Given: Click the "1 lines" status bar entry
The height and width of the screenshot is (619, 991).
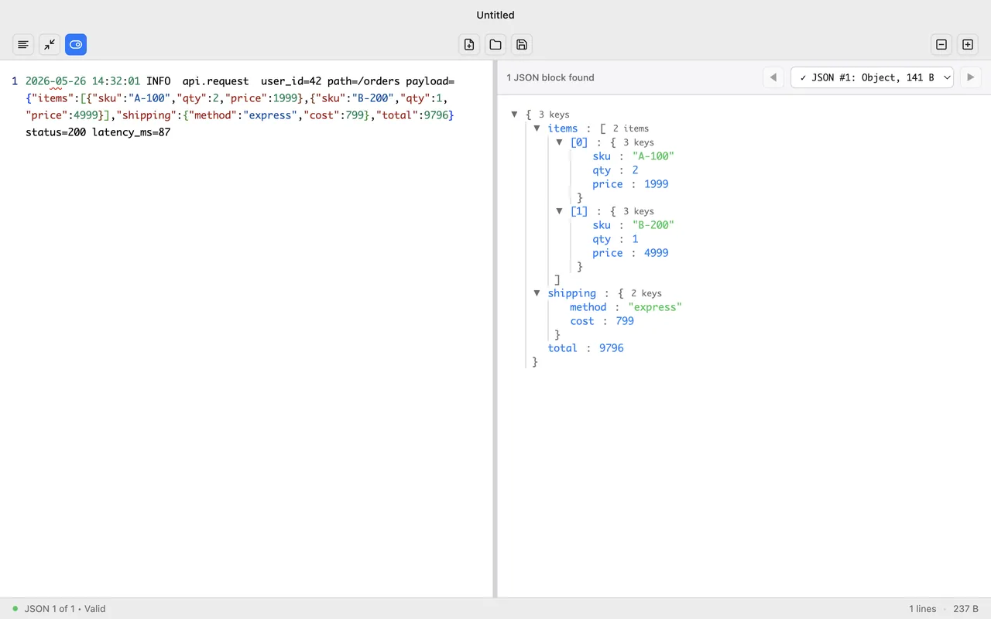Looking at the screenshot, I should tap(922, 609).
